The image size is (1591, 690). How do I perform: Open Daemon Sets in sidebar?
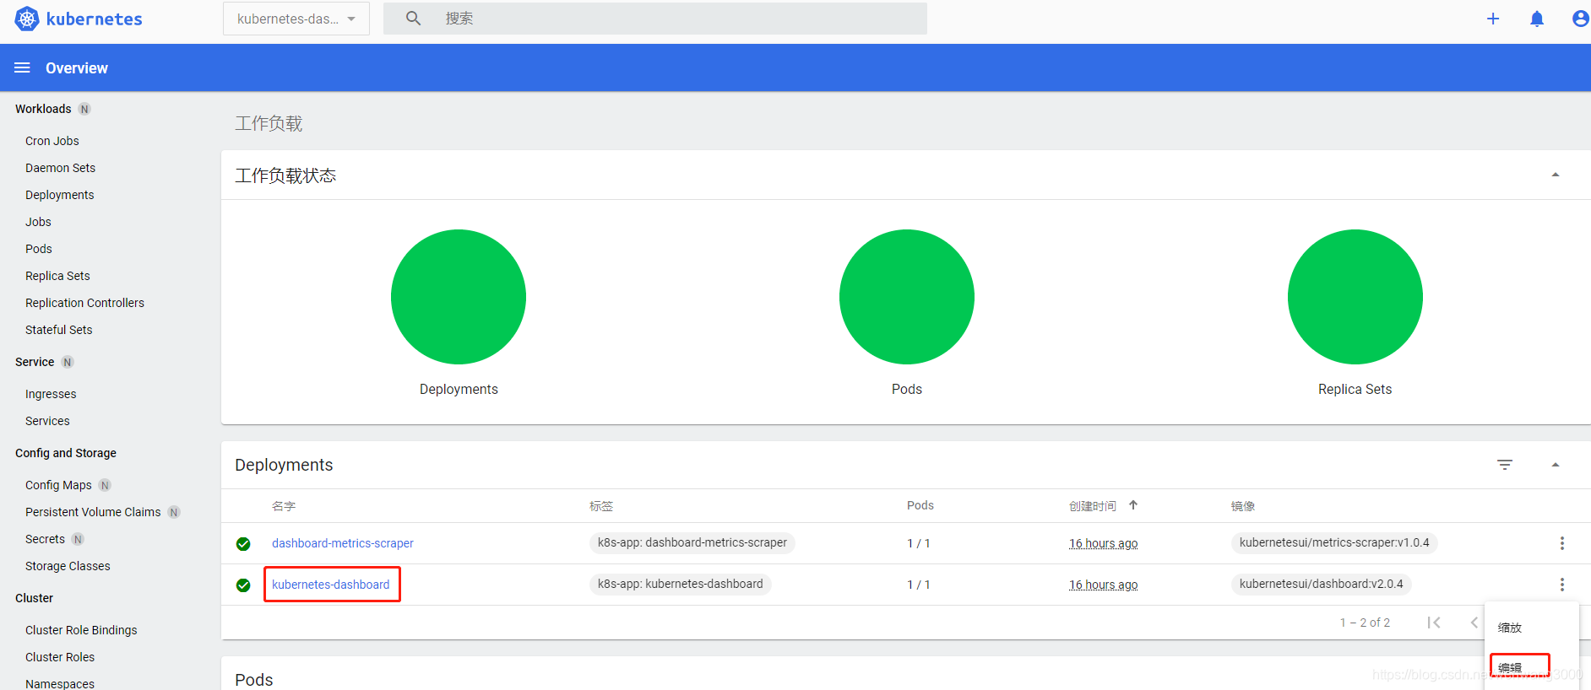(60, 168)
